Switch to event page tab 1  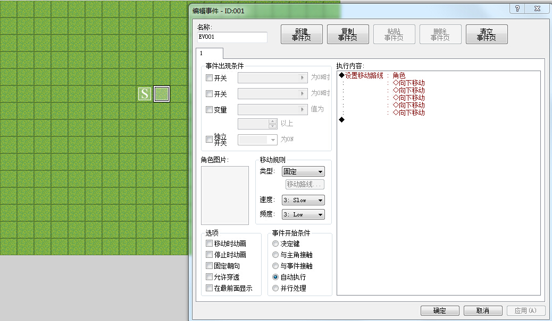pos(210,54)
